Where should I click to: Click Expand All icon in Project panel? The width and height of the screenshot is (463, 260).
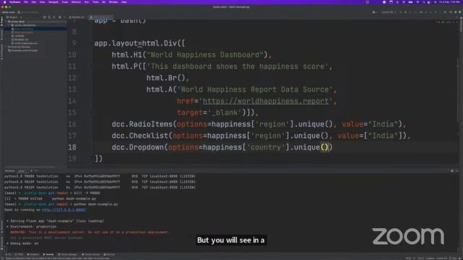pyautogui.click(x=49, y=17)
